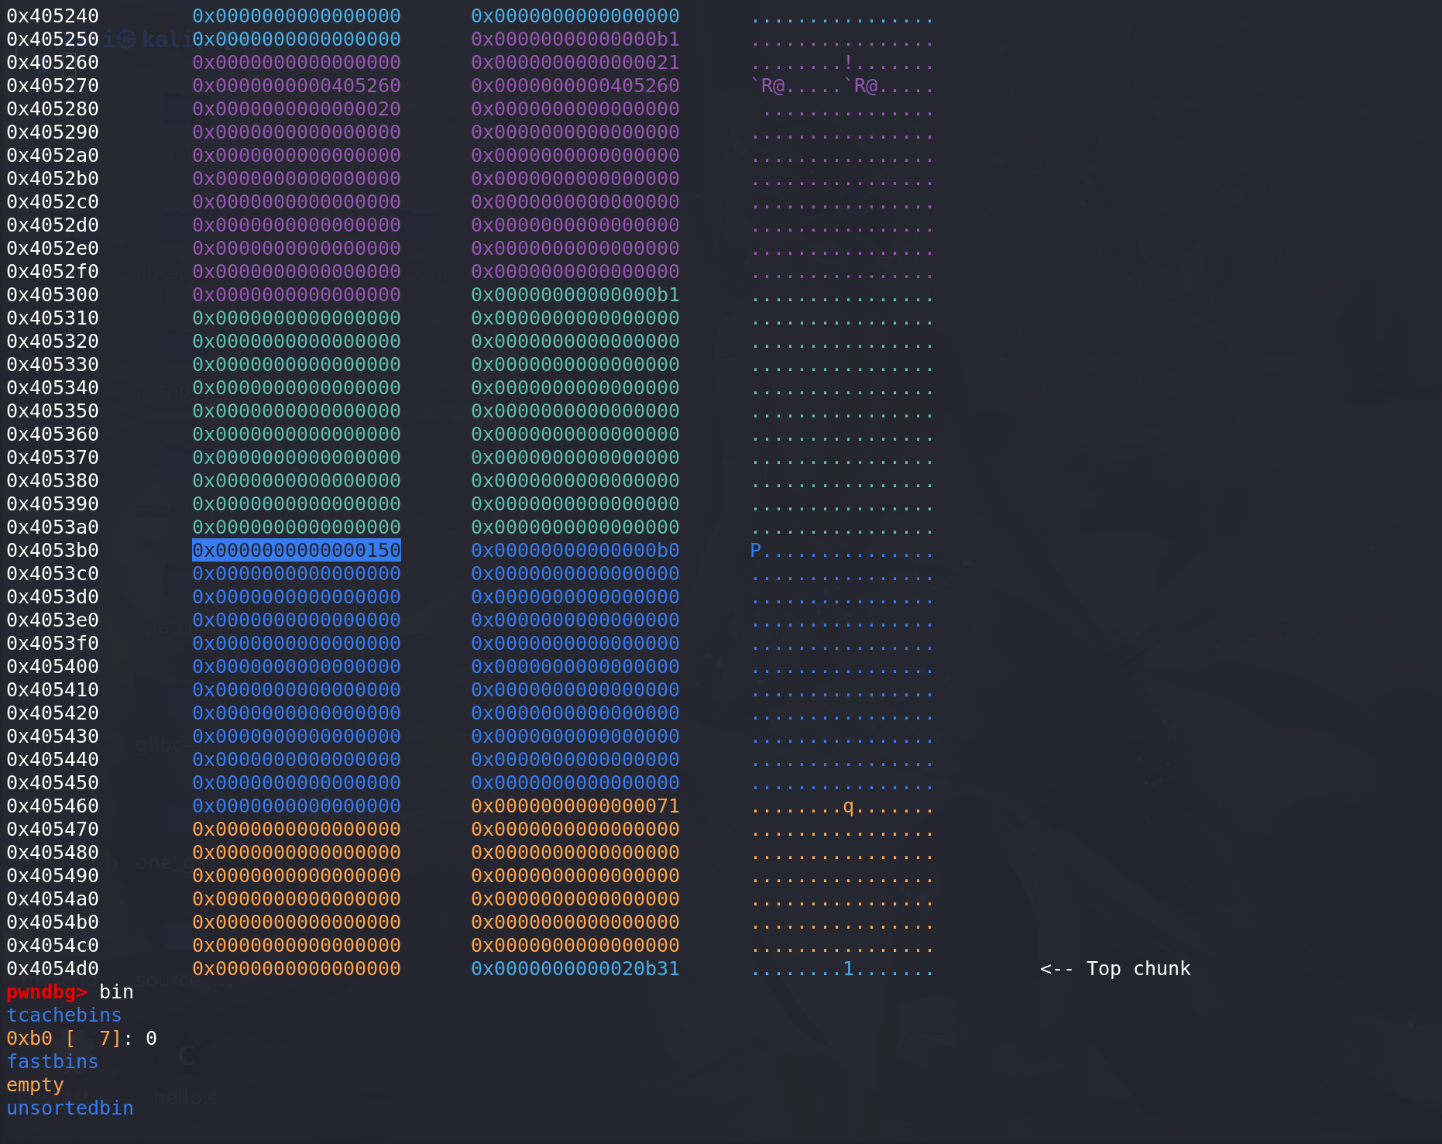Select the address 0x405360
The image size is (1442, 1144).
pyautogui.click(x=53, y=434)
